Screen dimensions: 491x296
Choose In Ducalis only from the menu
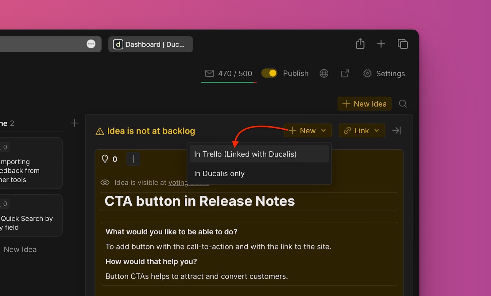[x=219, y=173]
